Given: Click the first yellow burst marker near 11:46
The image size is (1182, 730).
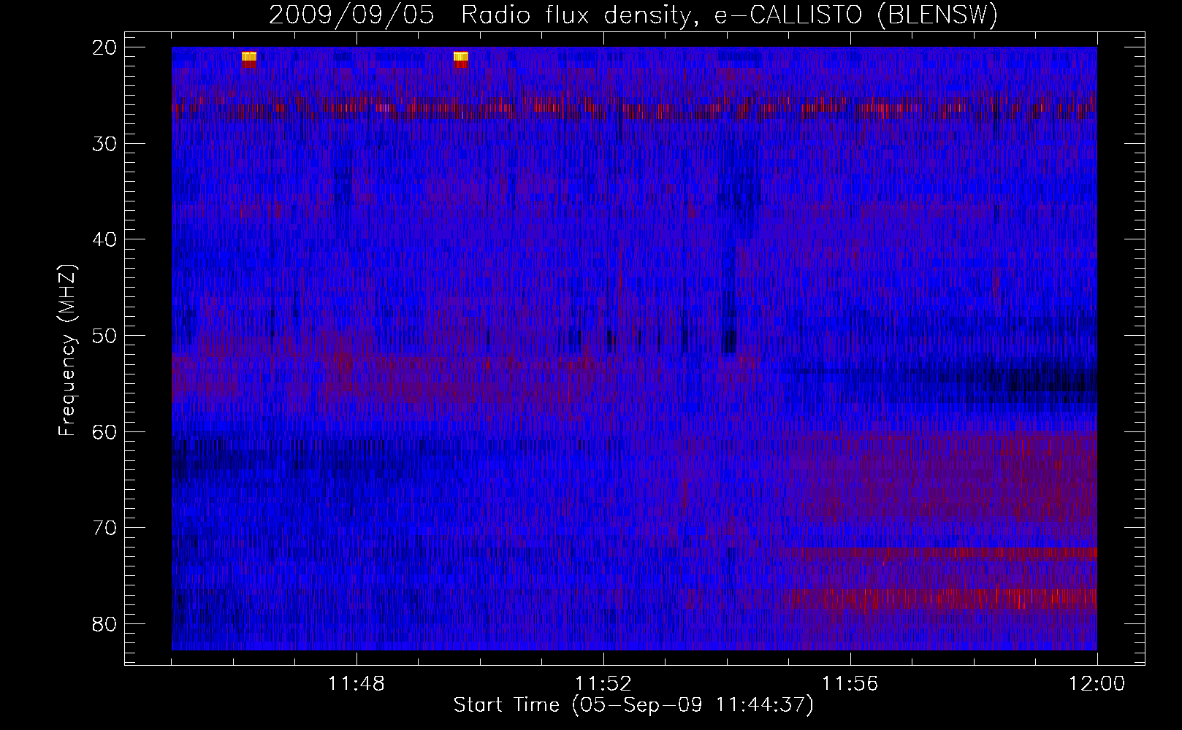Looking at the screenshot, I should click(x=249, y=56).
